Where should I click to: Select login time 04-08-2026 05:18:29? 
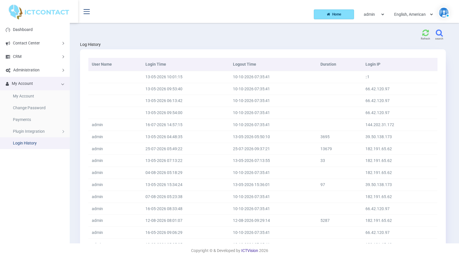point(164,173)
